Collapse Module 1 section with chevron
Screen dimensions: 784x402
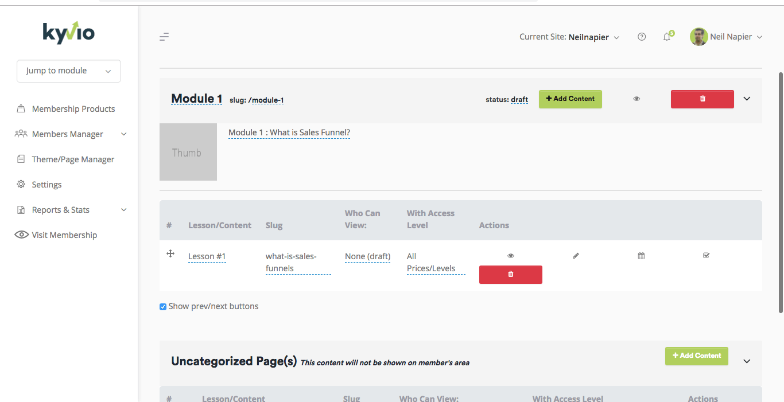[x=747, y=99]
